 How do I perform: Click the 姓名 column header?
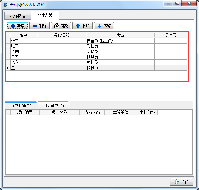click(x=23, y=35)
